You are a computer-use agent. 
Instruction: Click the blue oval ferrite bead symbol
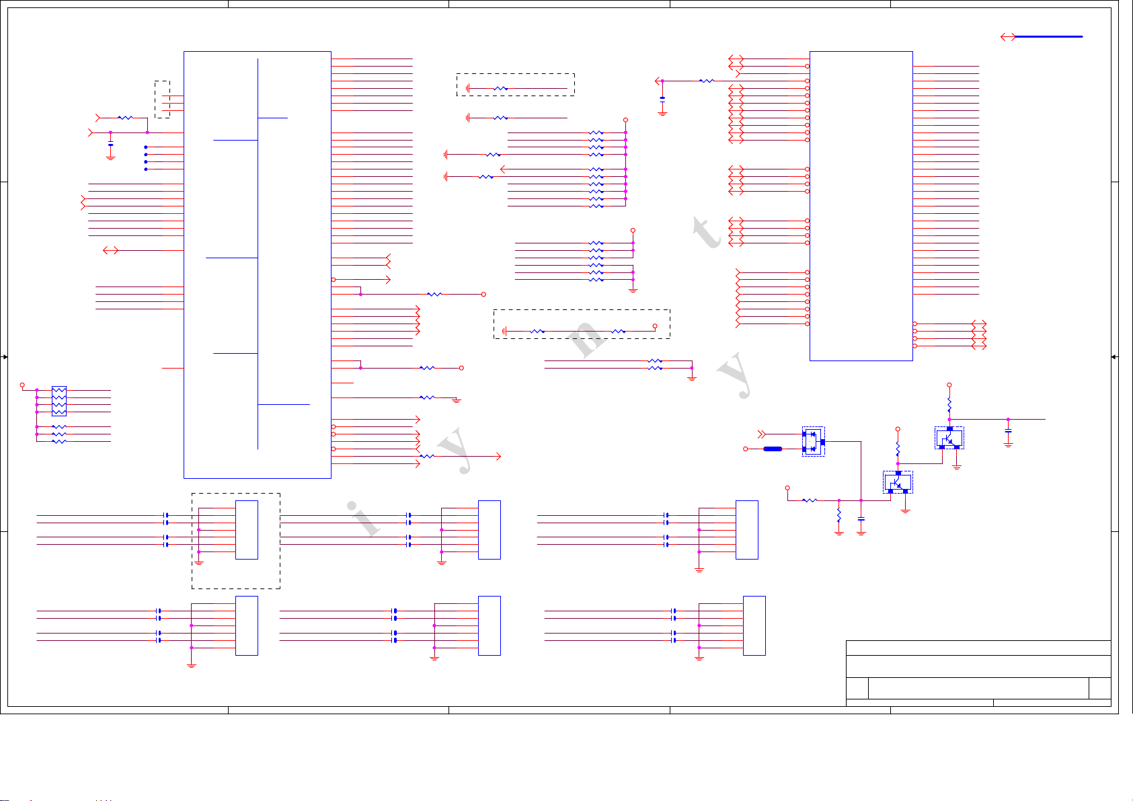click(773, 449)
